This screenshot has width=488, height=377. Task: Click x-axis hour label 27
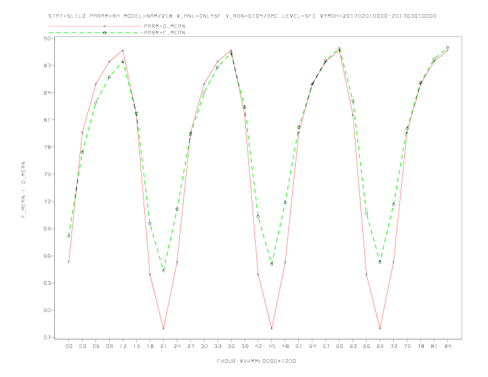(190, 346)
